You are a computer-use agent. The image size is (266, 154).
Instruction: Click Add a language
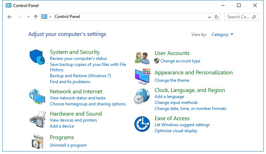[x=169, y=97]
